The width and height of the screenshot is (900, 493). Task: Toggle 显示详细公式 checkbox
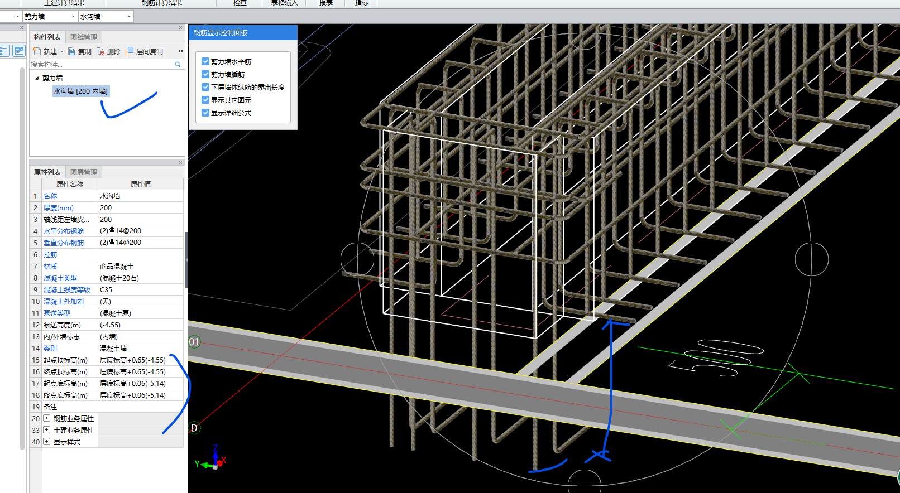point(205,113)
